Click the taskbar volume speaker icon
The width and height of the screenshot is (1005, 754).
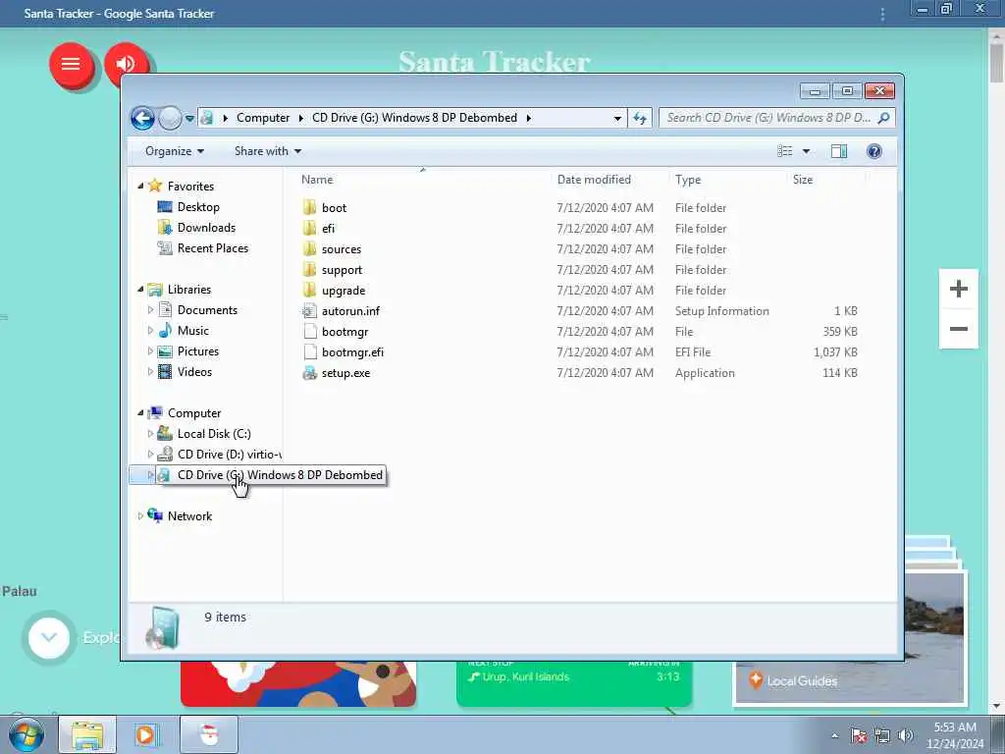[906, 735]
